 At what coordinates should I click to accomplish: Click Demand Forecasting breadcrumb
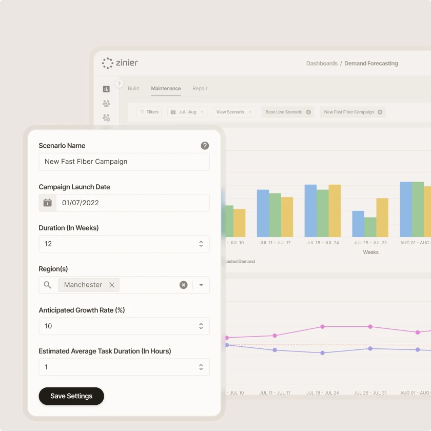click(371, 64)
